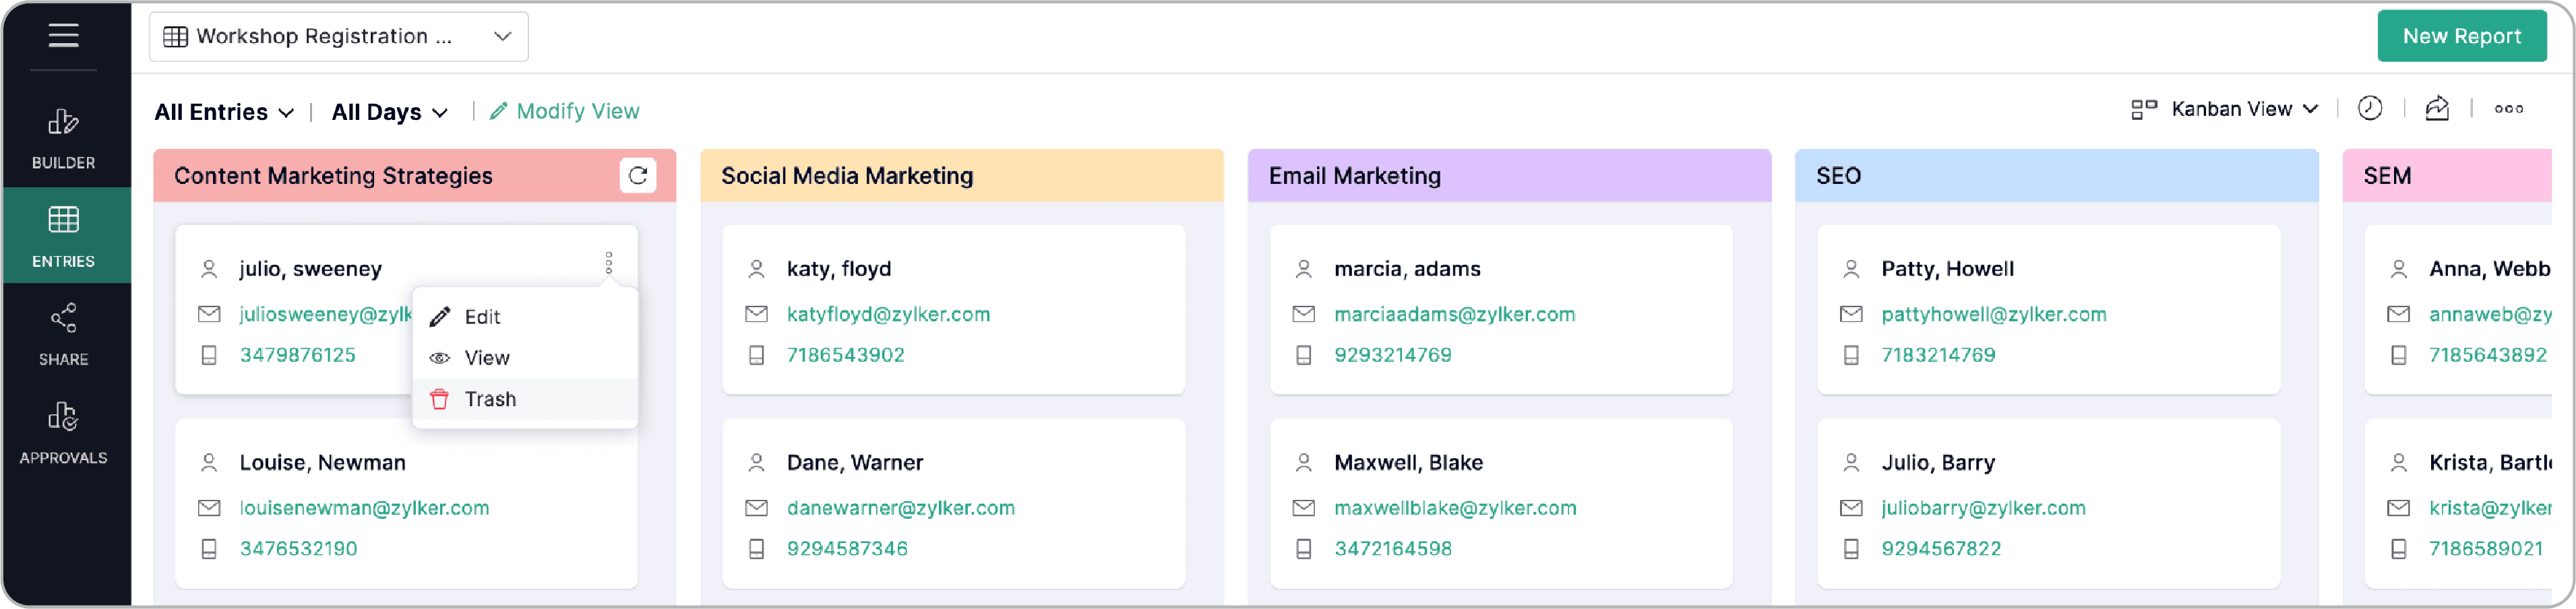Click the Social Media Marketing column header
The image size is (2576, 609).
point(961,176)
